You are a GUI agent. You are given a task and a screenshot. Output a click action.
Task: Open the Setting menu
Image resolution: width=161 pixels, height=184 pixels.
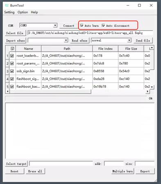point(9,12)
